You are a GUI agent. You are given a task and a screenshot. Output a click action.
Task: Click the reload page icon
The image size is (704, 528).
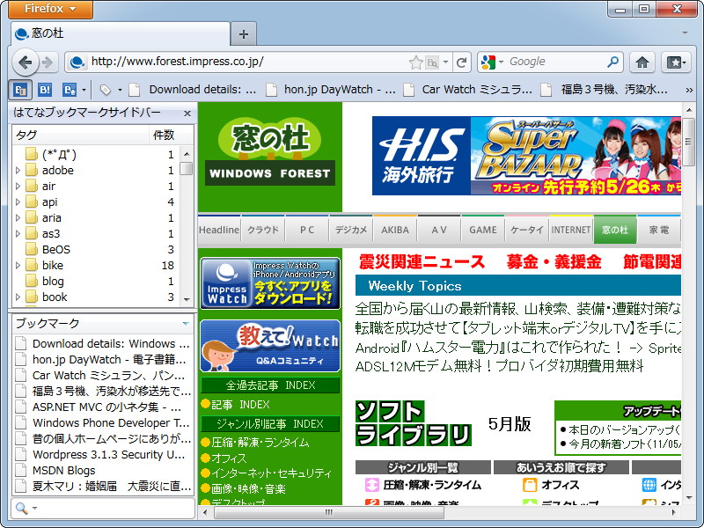coord(461,62)
